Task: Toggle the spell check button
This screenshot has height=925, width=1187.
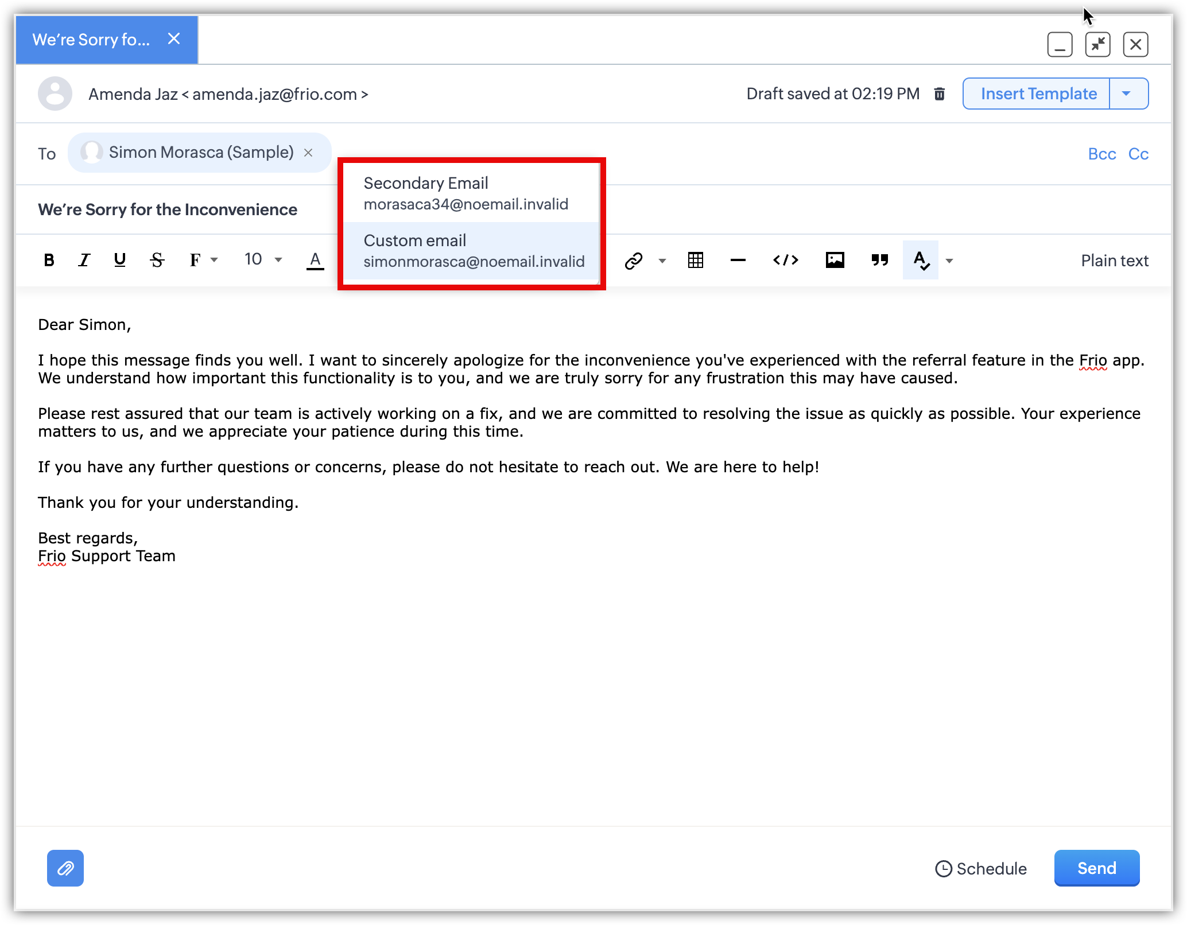Action: click(920, 261)
